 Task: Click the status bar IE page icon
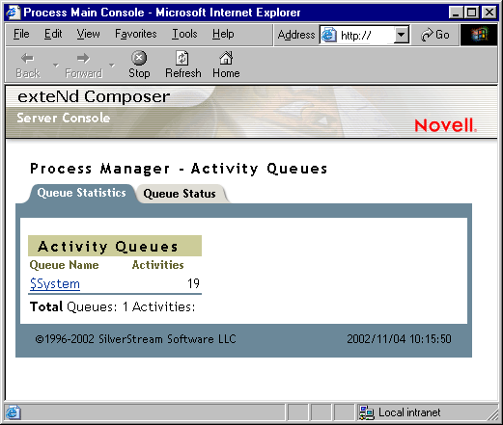click(14, 412)
